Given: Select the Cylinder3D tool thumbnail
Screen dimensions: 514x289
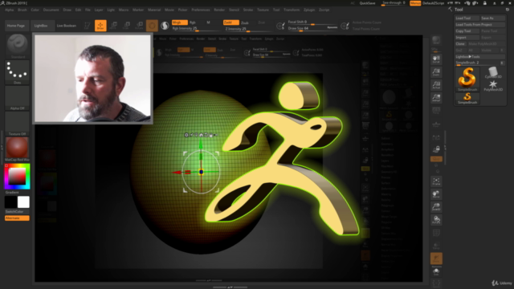Looking at the screenshot, I should [493, 72].
